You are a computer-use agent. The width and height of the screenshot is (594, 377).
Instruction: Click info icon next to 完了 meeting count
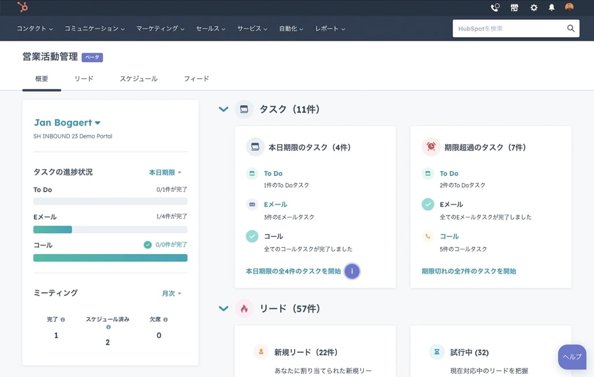63,319
